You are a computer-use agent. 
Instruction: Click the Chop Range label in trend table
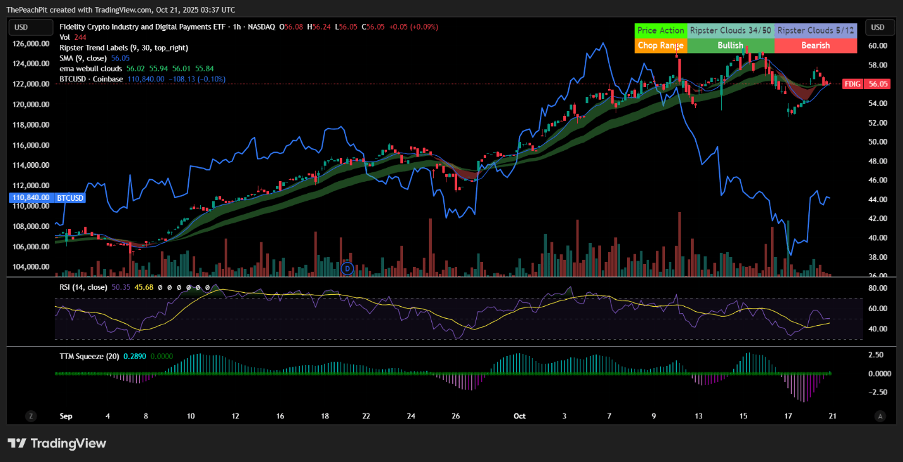pos(661,45)
